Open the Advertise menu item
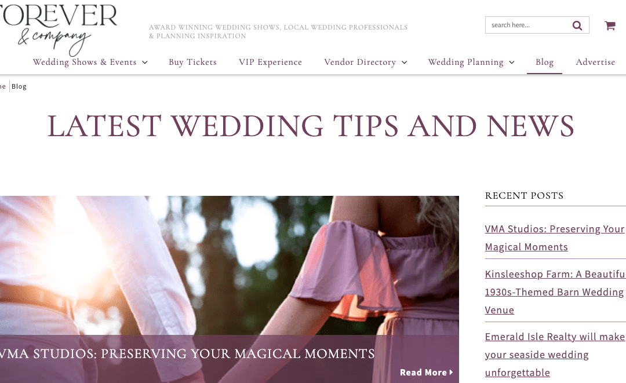626x383 pixels. click(595, 62)
